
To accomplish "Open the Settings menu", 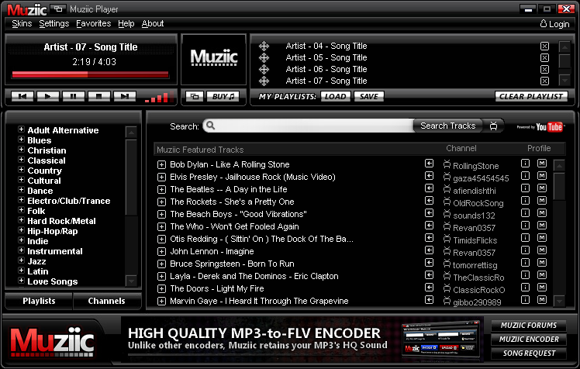I will coord(54,24).
